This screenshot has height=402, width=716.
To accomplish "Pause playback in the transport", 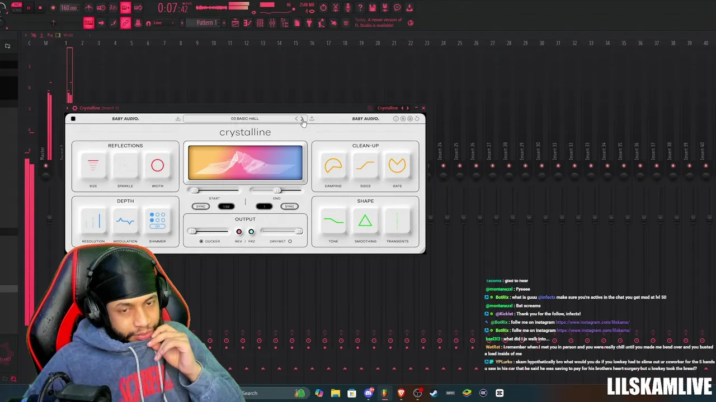I will [29, 8].
